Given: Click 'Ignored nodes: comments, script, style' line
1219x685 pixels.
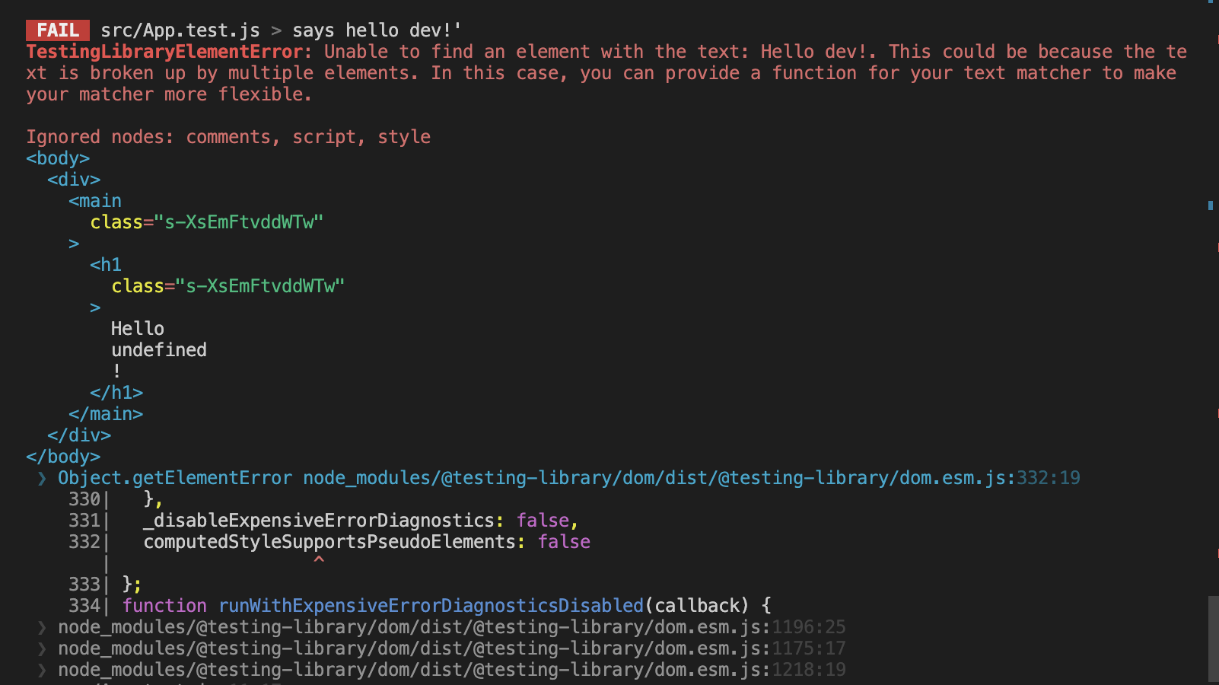Looking at the screenshot, I should click(x=228, y=137).
